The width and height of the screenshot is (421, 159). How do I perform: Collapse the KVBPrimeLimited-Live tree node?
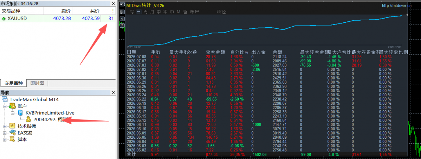(13, 113)
